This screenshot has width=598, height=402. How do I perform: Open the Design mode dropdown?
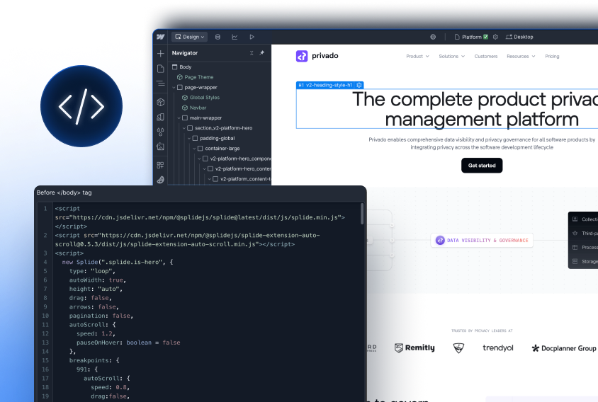pyautogui.click(x=190, y=37)
